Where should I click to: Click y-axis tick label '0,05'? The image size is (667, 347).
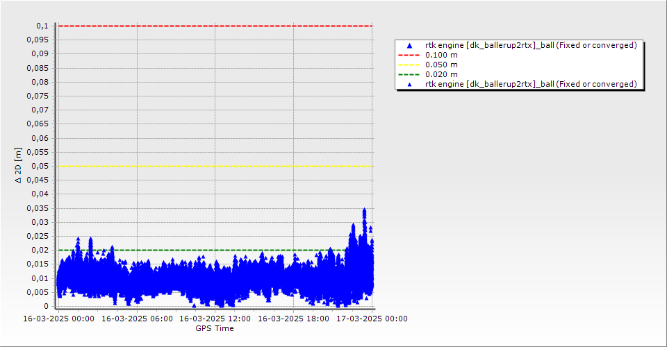pos(40,166)
